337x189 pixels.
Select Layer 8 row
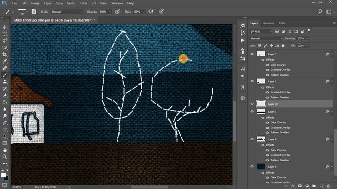tap(294, 139)
